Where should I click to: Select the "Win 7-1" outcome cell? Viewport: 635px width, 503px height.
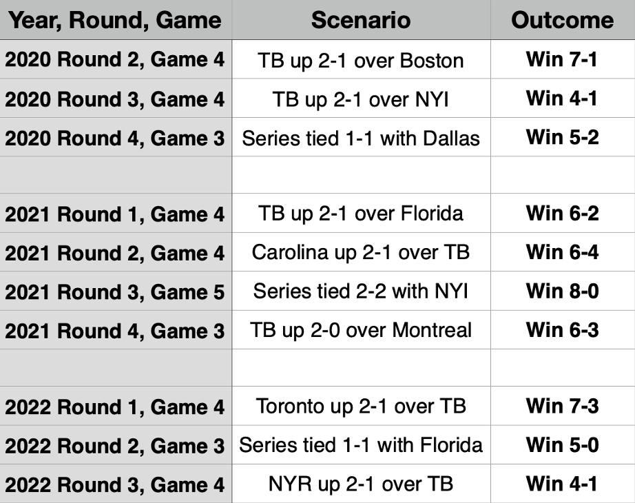(x=562, y=59)
